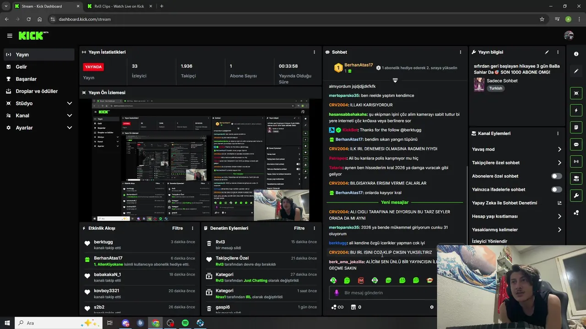
Task: Click the browser address bar
Action: (293, 19)
